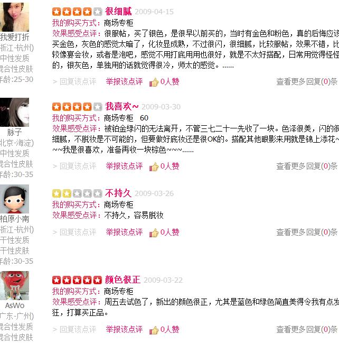The height and width of the screenshot is (344, 339).
Task: Click thumbs-up icon on 不持久 review
Action: point(154,233)
